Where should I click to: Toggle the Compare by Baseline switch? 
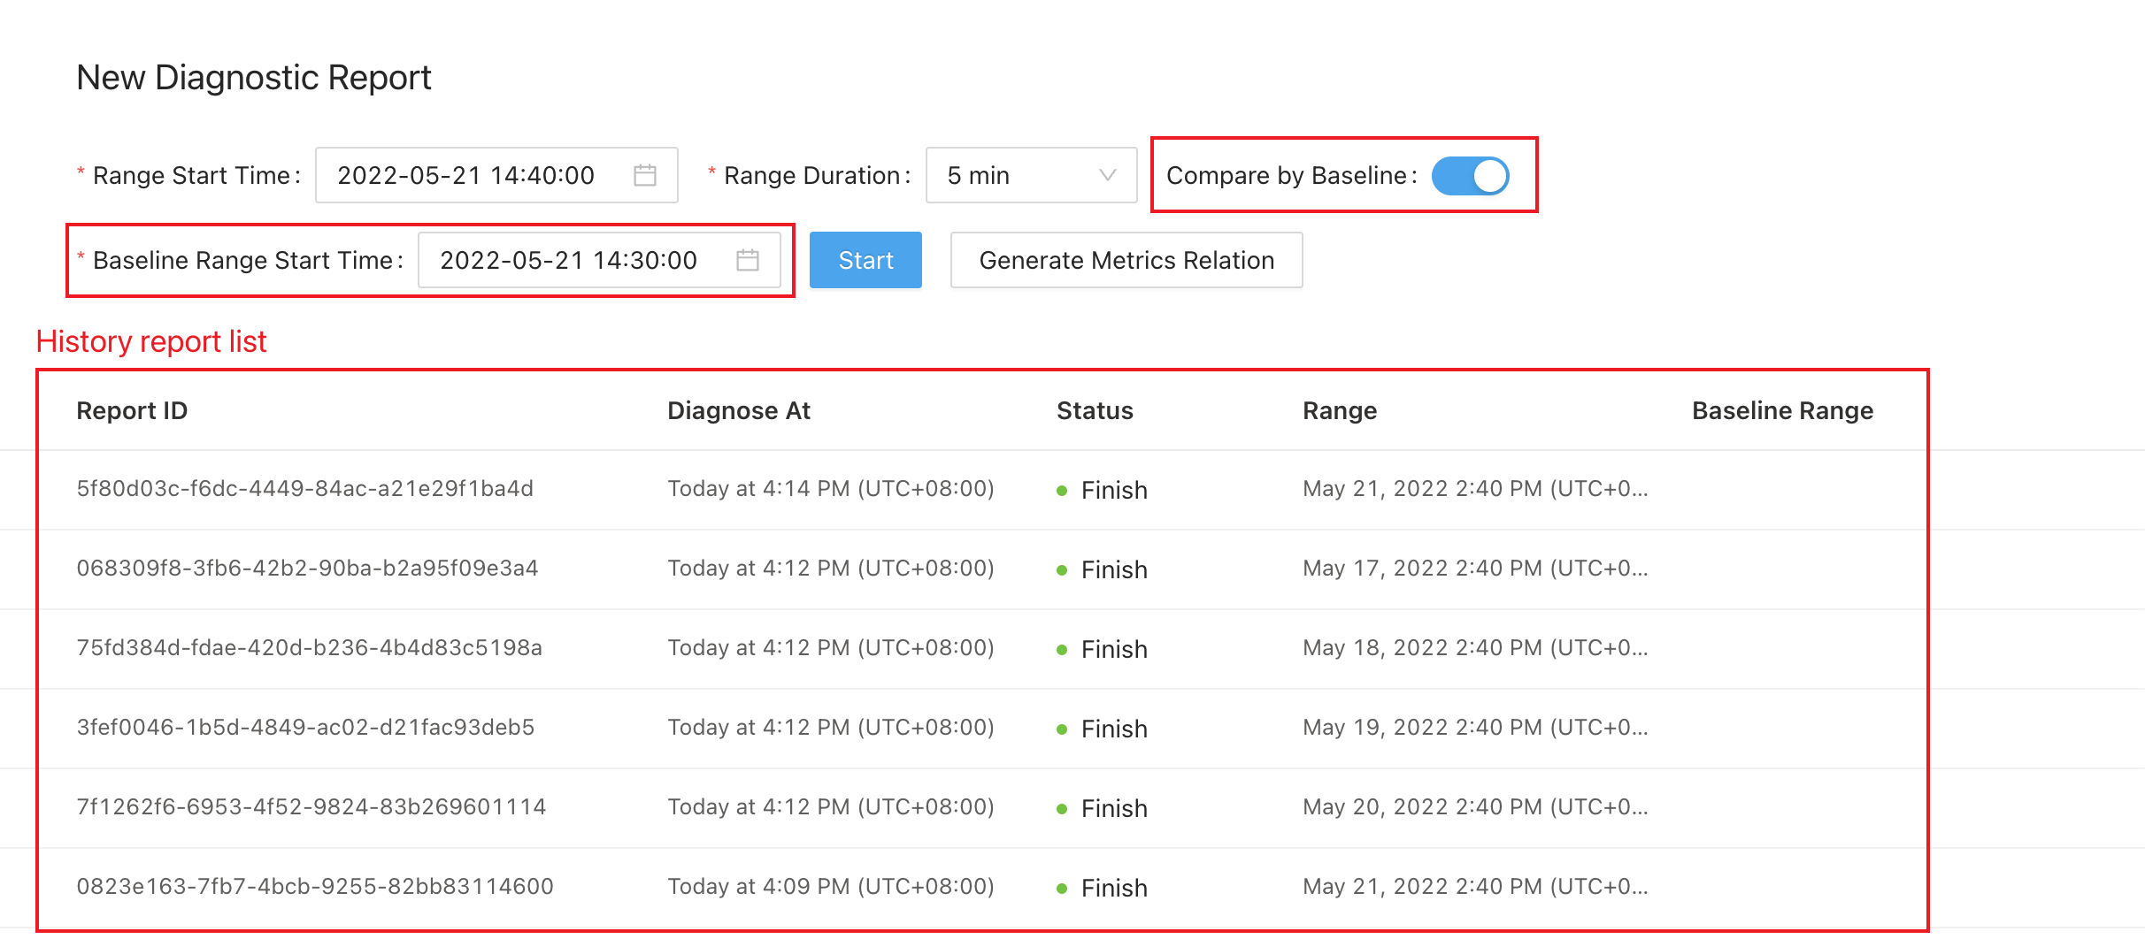pyautogui.click(x=1470, y=175)
